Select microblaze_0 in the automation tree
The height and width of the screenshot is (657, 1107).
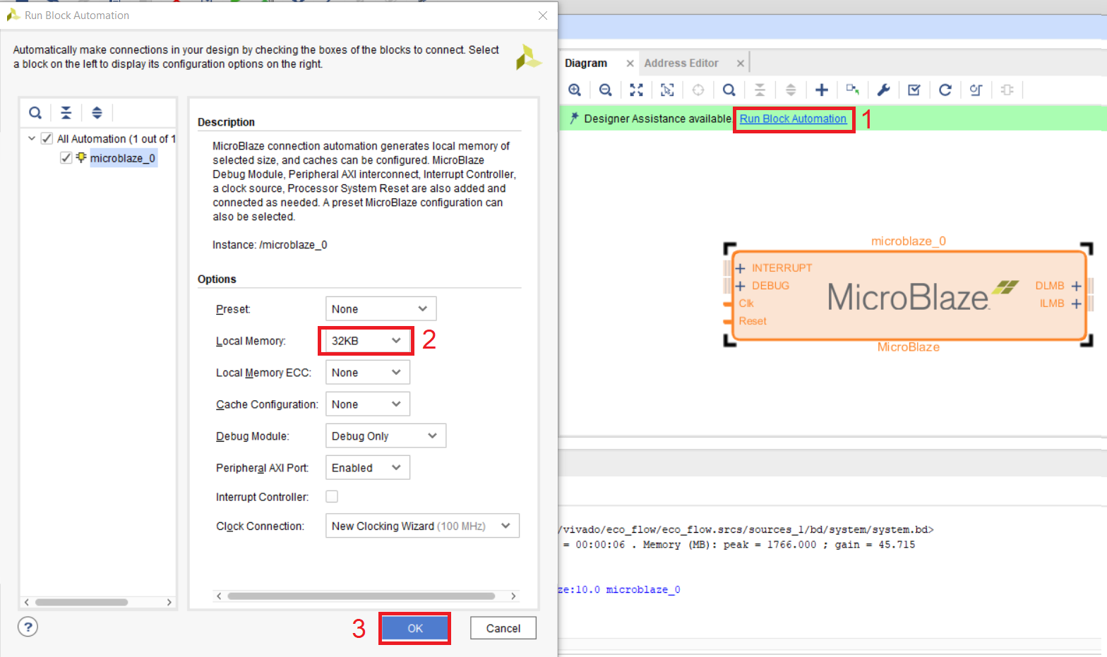tap(123, 158)
